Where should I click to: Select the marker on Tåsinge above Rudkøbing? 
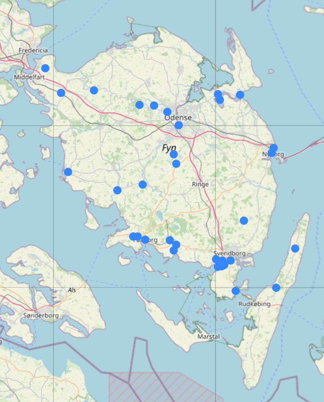pyautogui.click(x=235, y=291)
